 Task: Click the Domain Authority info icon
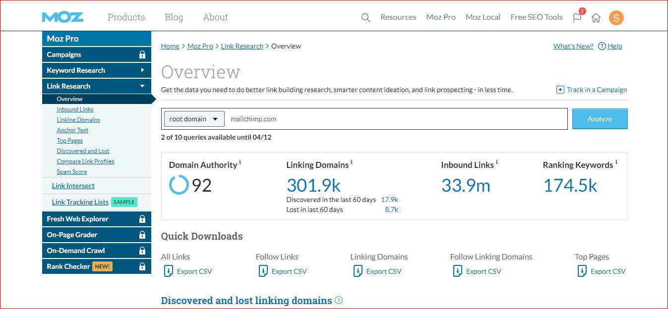point(240,162)
